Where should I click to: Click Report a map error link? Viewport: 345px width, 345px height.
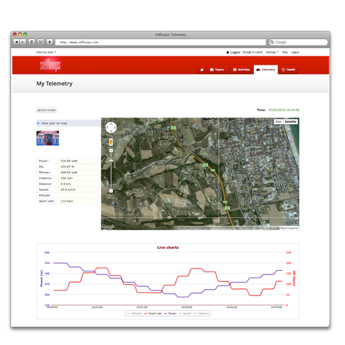(289, 228)
